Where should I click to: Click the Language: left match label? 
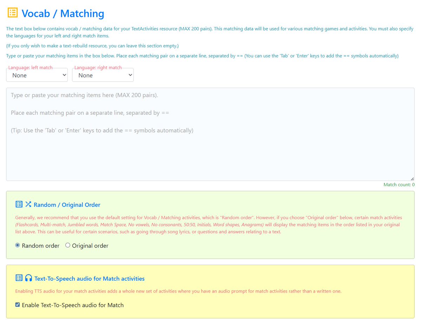tap(30, 68)
